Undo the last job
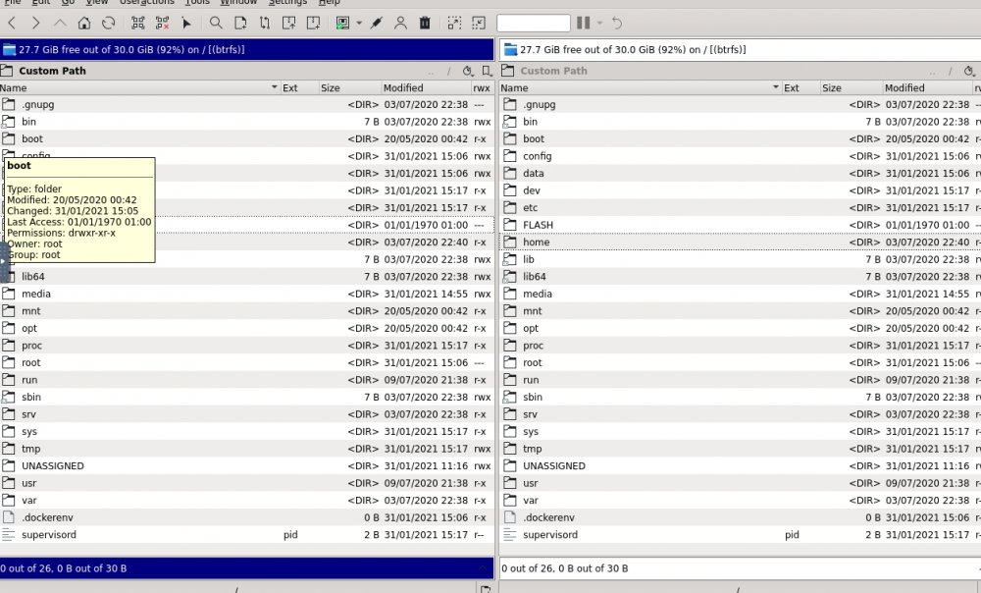 point(617,24)
